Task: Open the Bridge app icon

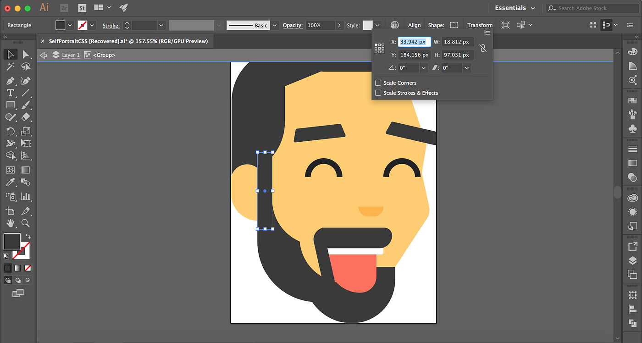Action: (x=64, y=8)
